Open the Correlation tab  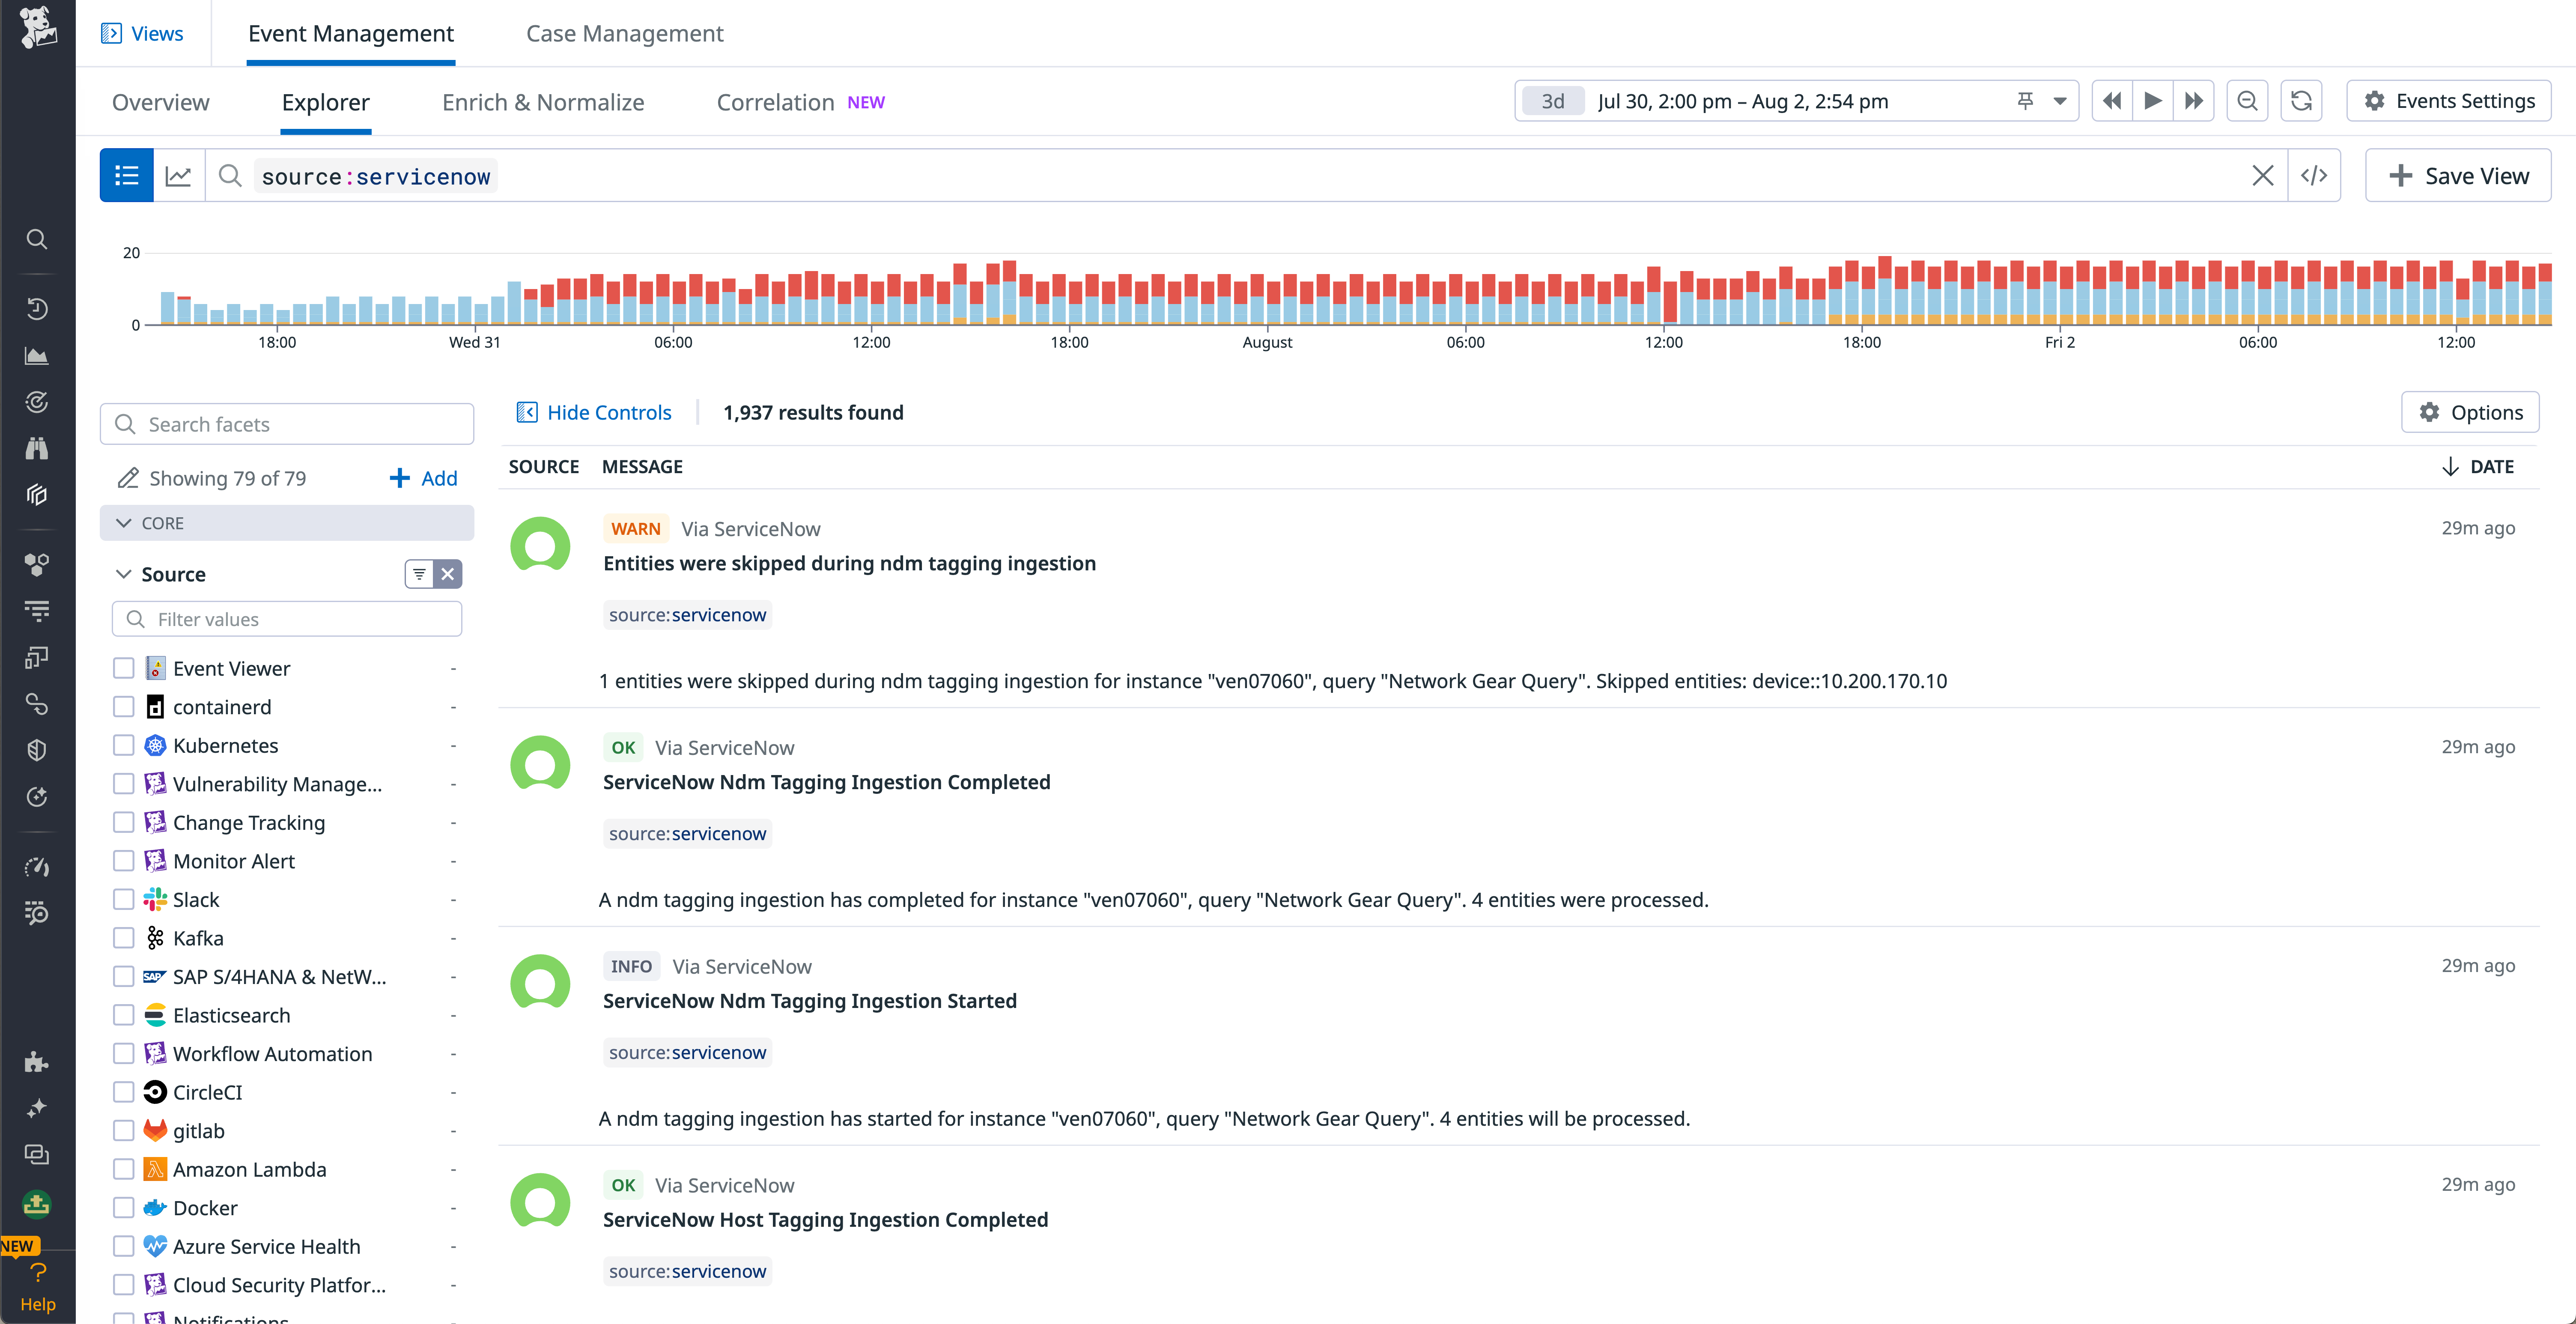coord(775,101)
